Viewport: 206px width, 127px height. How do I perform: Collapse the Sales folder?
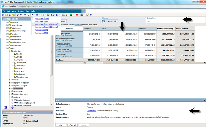pyautogui.click(x=7, y=48)
